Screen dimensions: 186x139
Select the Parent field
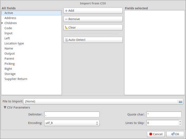coord(31,59)
